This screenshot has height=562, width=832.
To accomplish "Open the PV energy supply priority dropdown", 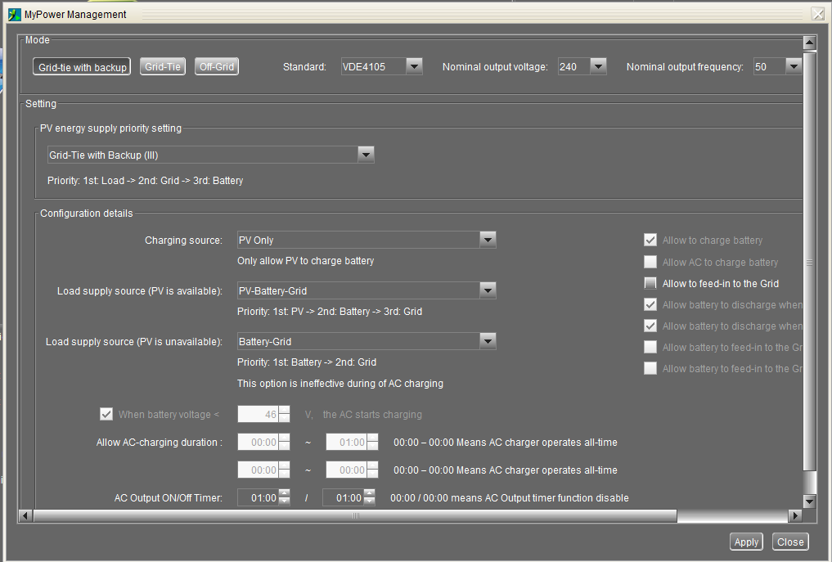I will click(x=366, y=155).
